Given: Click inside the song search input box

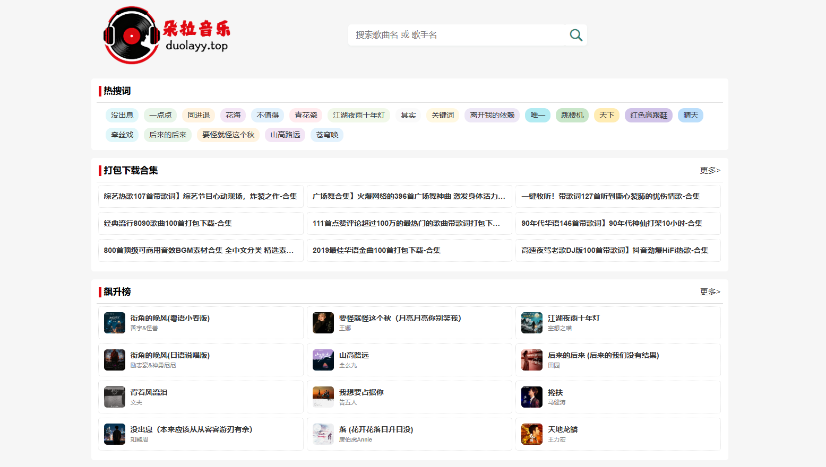Looking at the screenshot, I should [x=457, y=34].
